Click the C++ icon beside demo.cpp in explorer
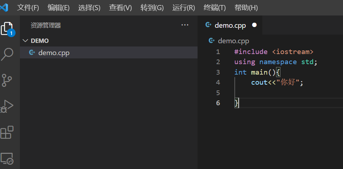 tap(32, 53)
